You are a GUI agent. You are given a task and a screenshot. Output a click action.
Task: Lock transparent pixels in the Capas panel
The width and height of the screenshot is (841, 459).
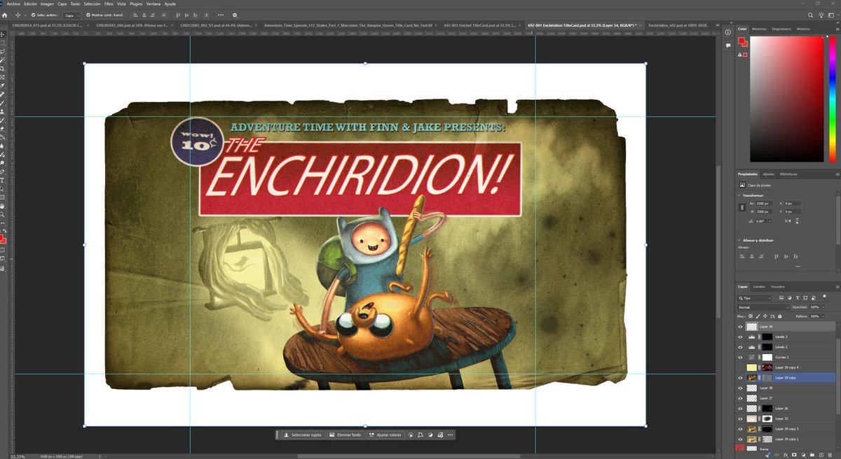pyautogui.click(x=751, y=316)
